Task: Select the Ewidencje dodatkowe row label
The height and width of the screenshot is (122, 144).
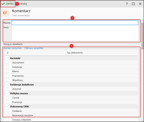Action: point(22,84)
